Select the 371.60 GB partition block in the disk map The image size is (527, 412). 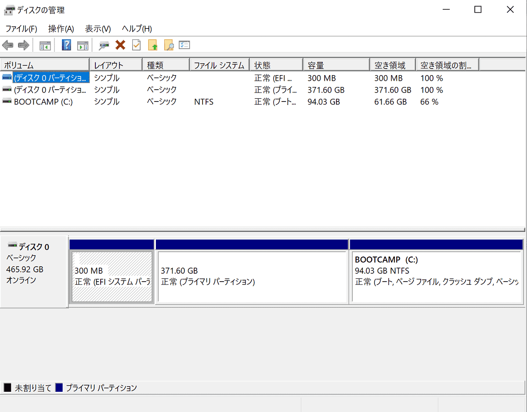tap(253, 276)
